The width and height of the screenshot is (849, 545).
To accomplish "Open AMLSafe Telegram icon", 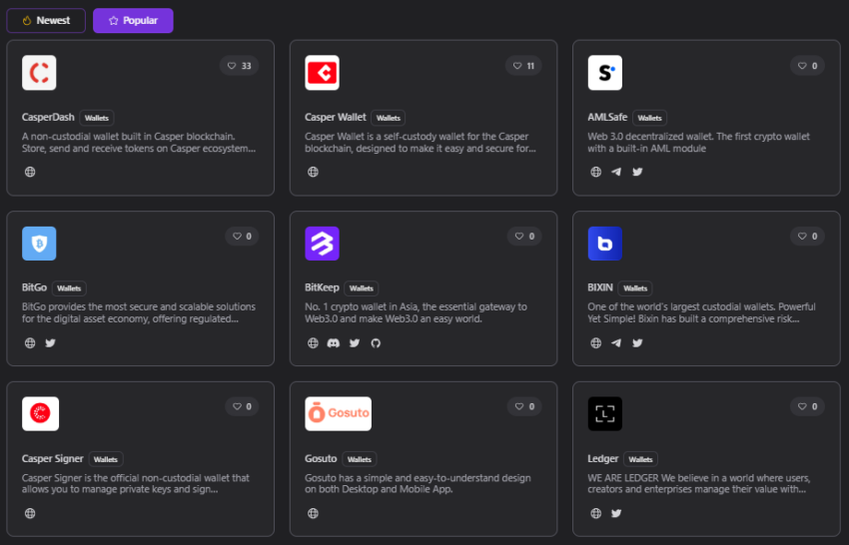I will (x=616, y=172).
